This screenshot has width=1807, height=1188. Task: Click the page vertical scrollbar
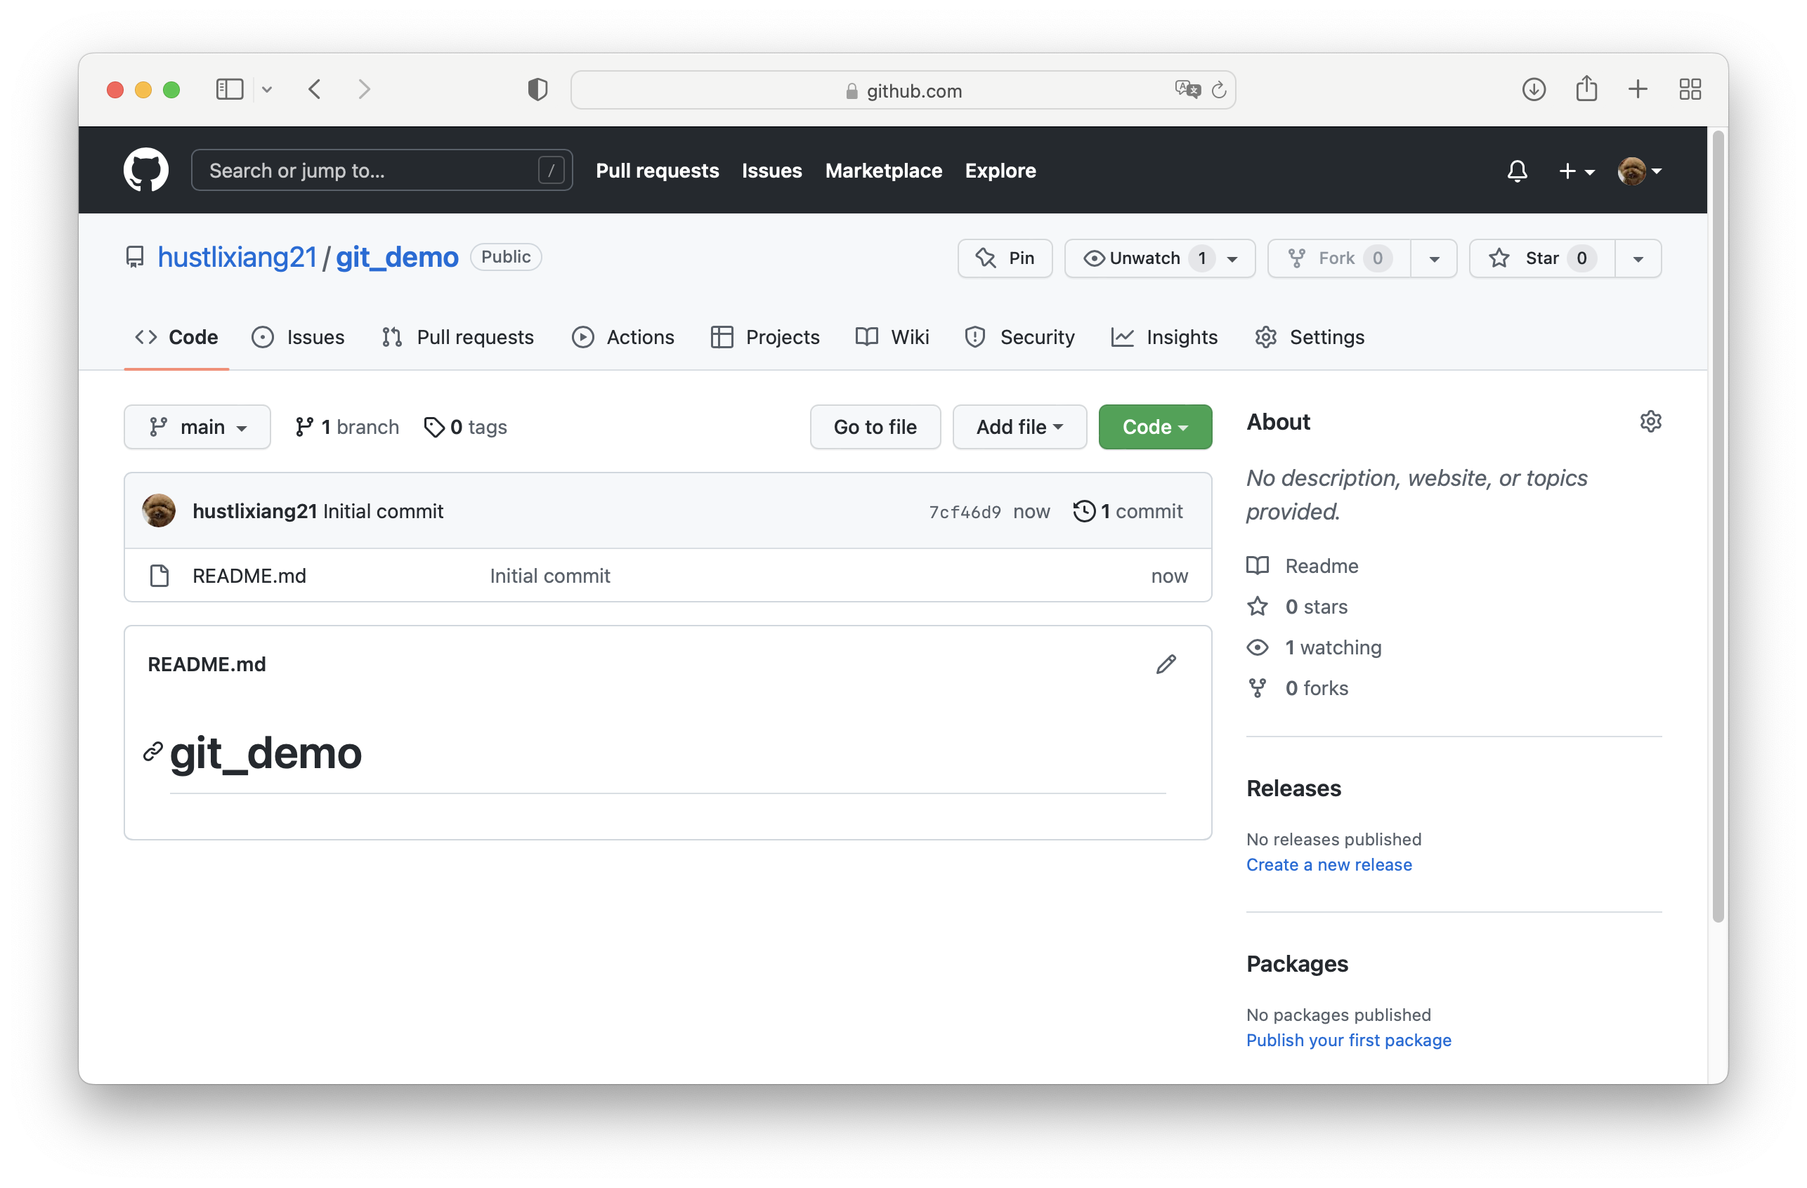pos(1717,524)
